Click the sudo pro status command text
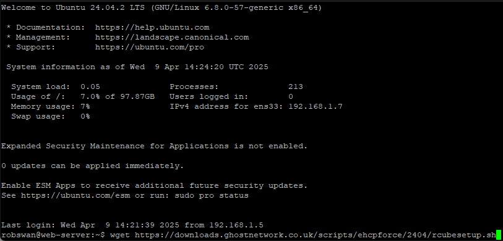 pos(212,195)
